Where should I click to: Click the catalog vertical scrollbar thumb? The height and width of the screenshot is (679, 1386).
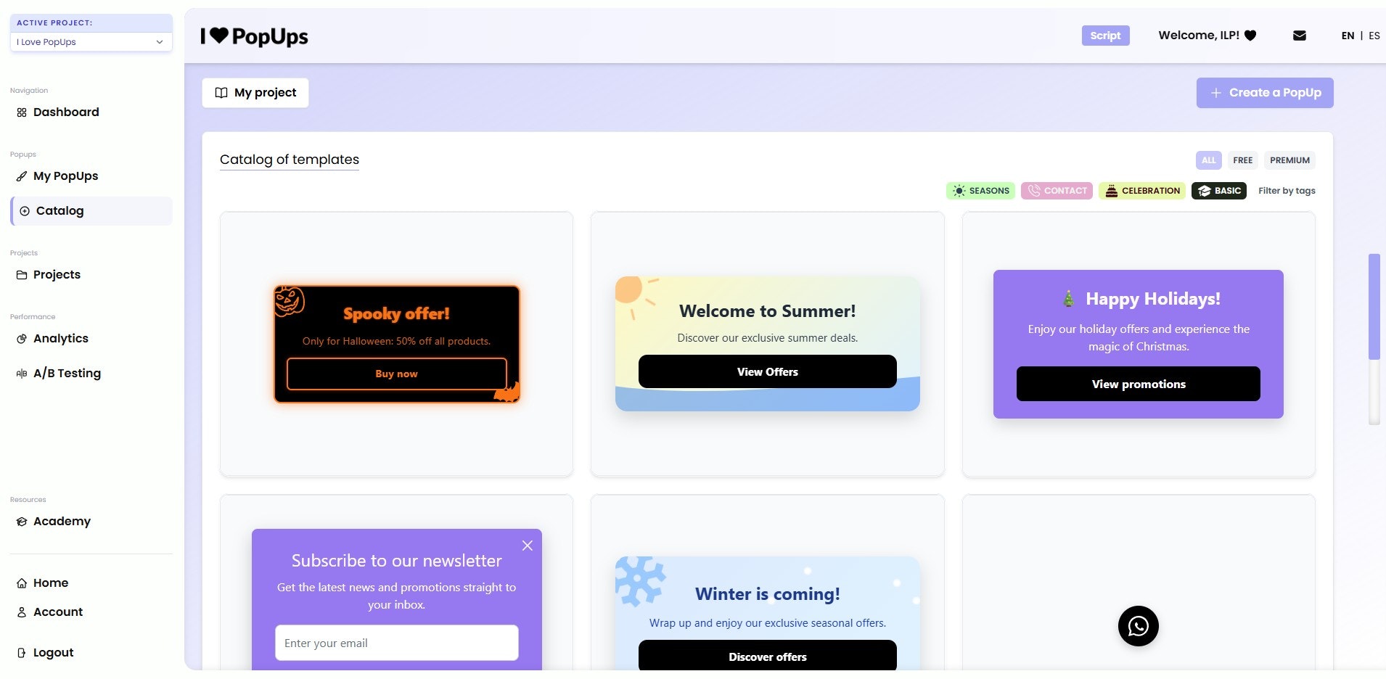(1374, 306)
